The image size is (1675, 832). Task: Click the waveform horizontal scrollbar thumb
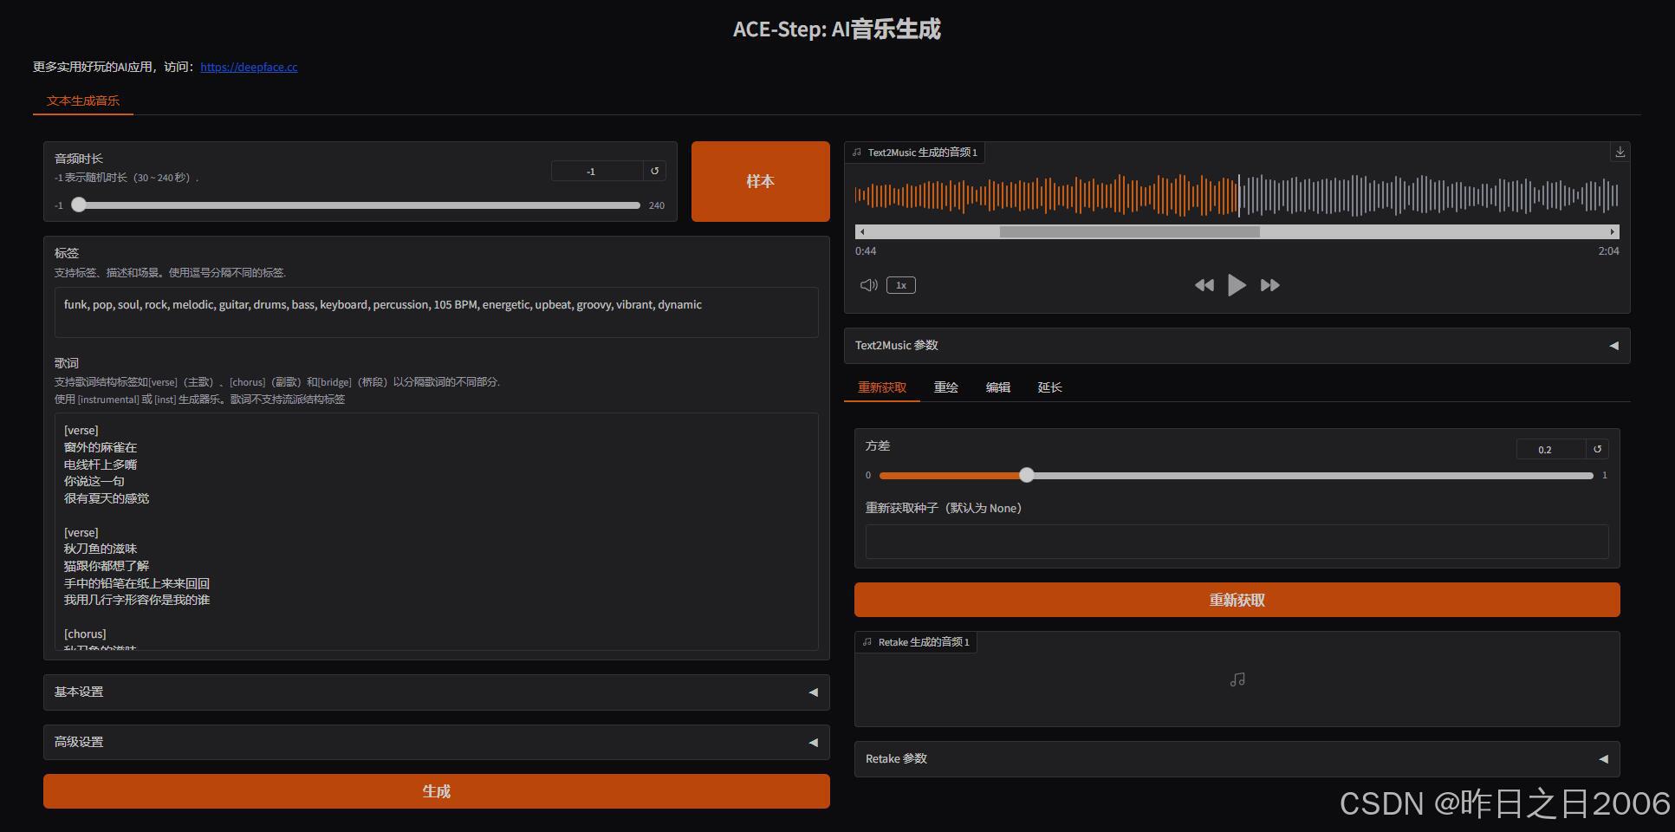pos(1129,231)
